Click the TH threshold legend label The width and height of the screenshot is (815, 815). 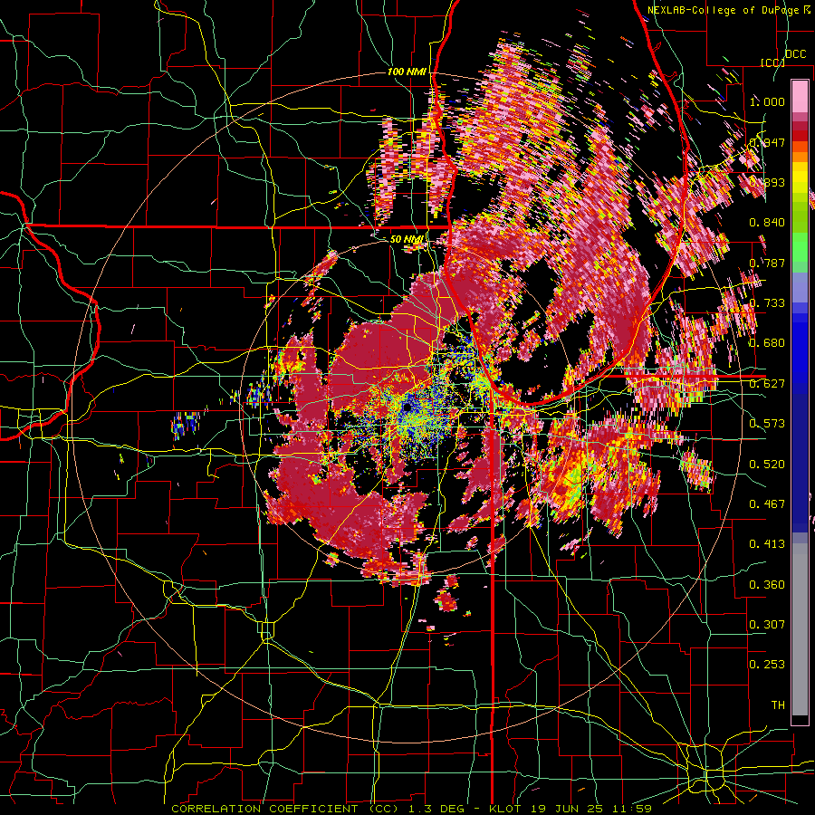click(x=778, y=705)
